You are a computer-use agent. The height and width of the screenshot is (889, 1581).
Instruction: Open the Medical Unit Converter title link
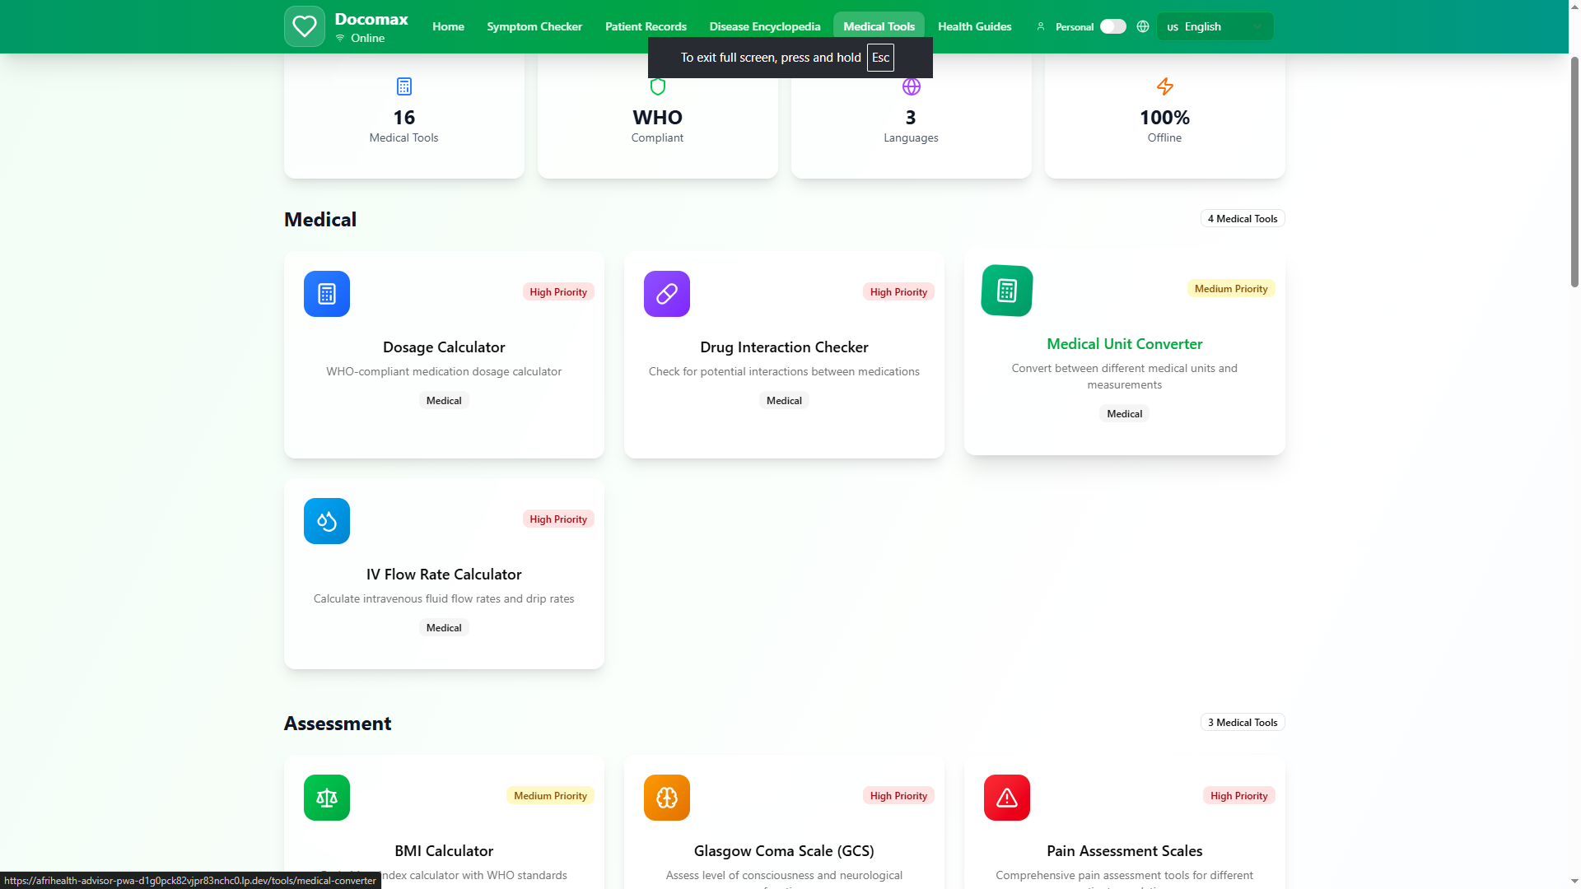(x=1124, y=344)
